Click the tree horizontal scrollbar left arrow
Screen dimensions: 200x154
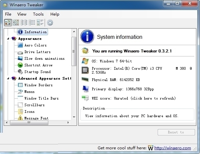[x=7, y=122]
